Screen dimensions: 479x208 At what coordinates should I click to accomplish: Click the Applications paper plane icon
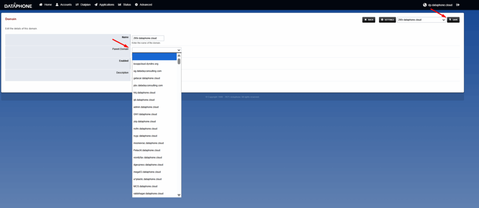pyautogui.click(x=96, y=5)
